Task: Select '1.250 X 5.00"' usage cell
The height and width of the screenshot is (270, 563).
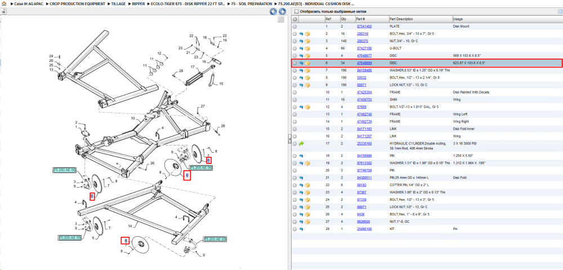Action: click(x=463, y=156)
